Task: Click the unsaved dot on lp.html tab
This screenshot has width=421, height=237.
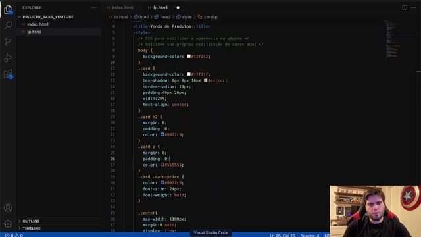Action: click(178, 7)
